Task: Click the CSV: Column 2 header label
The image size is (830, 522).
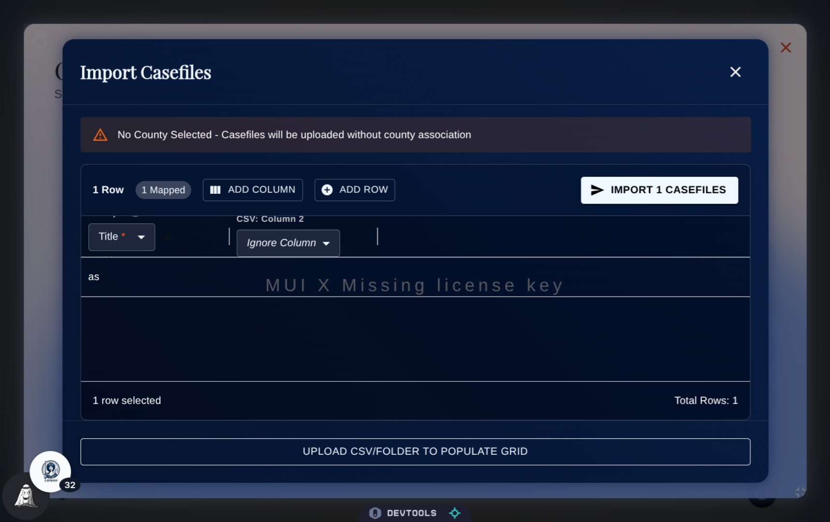Action: (270, 218)
